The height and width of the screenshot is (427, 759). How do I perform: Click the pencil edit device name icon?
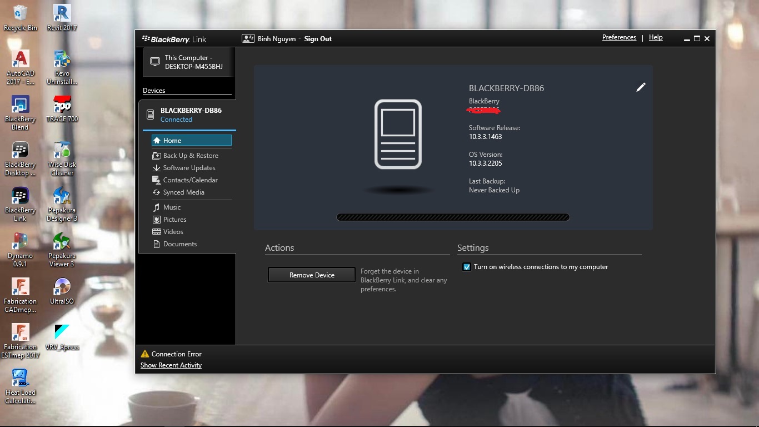pyautogui.click(x=641, y=87)
